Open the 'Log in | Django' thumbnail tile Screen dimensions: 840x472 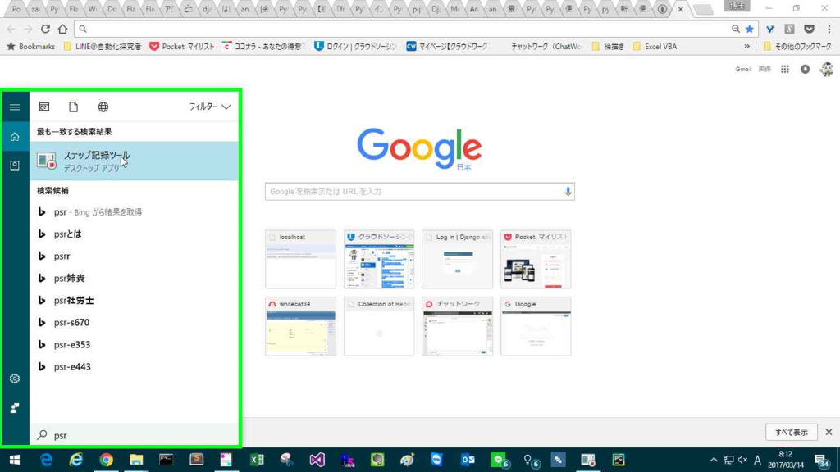tap(458, 260)
